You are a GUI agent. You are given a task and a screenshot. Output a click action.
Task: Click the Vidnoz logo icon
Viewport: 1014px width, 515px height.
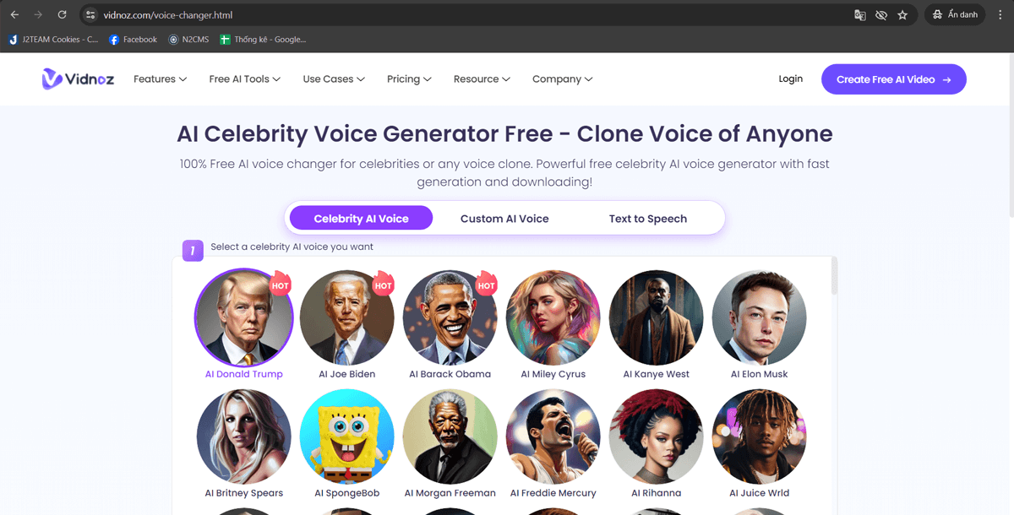(x=52, y=79)
